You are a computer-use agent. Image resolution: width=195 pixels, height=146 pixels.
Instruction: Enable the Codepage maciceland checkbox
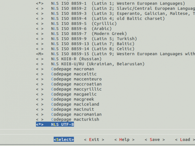point(40,104)
